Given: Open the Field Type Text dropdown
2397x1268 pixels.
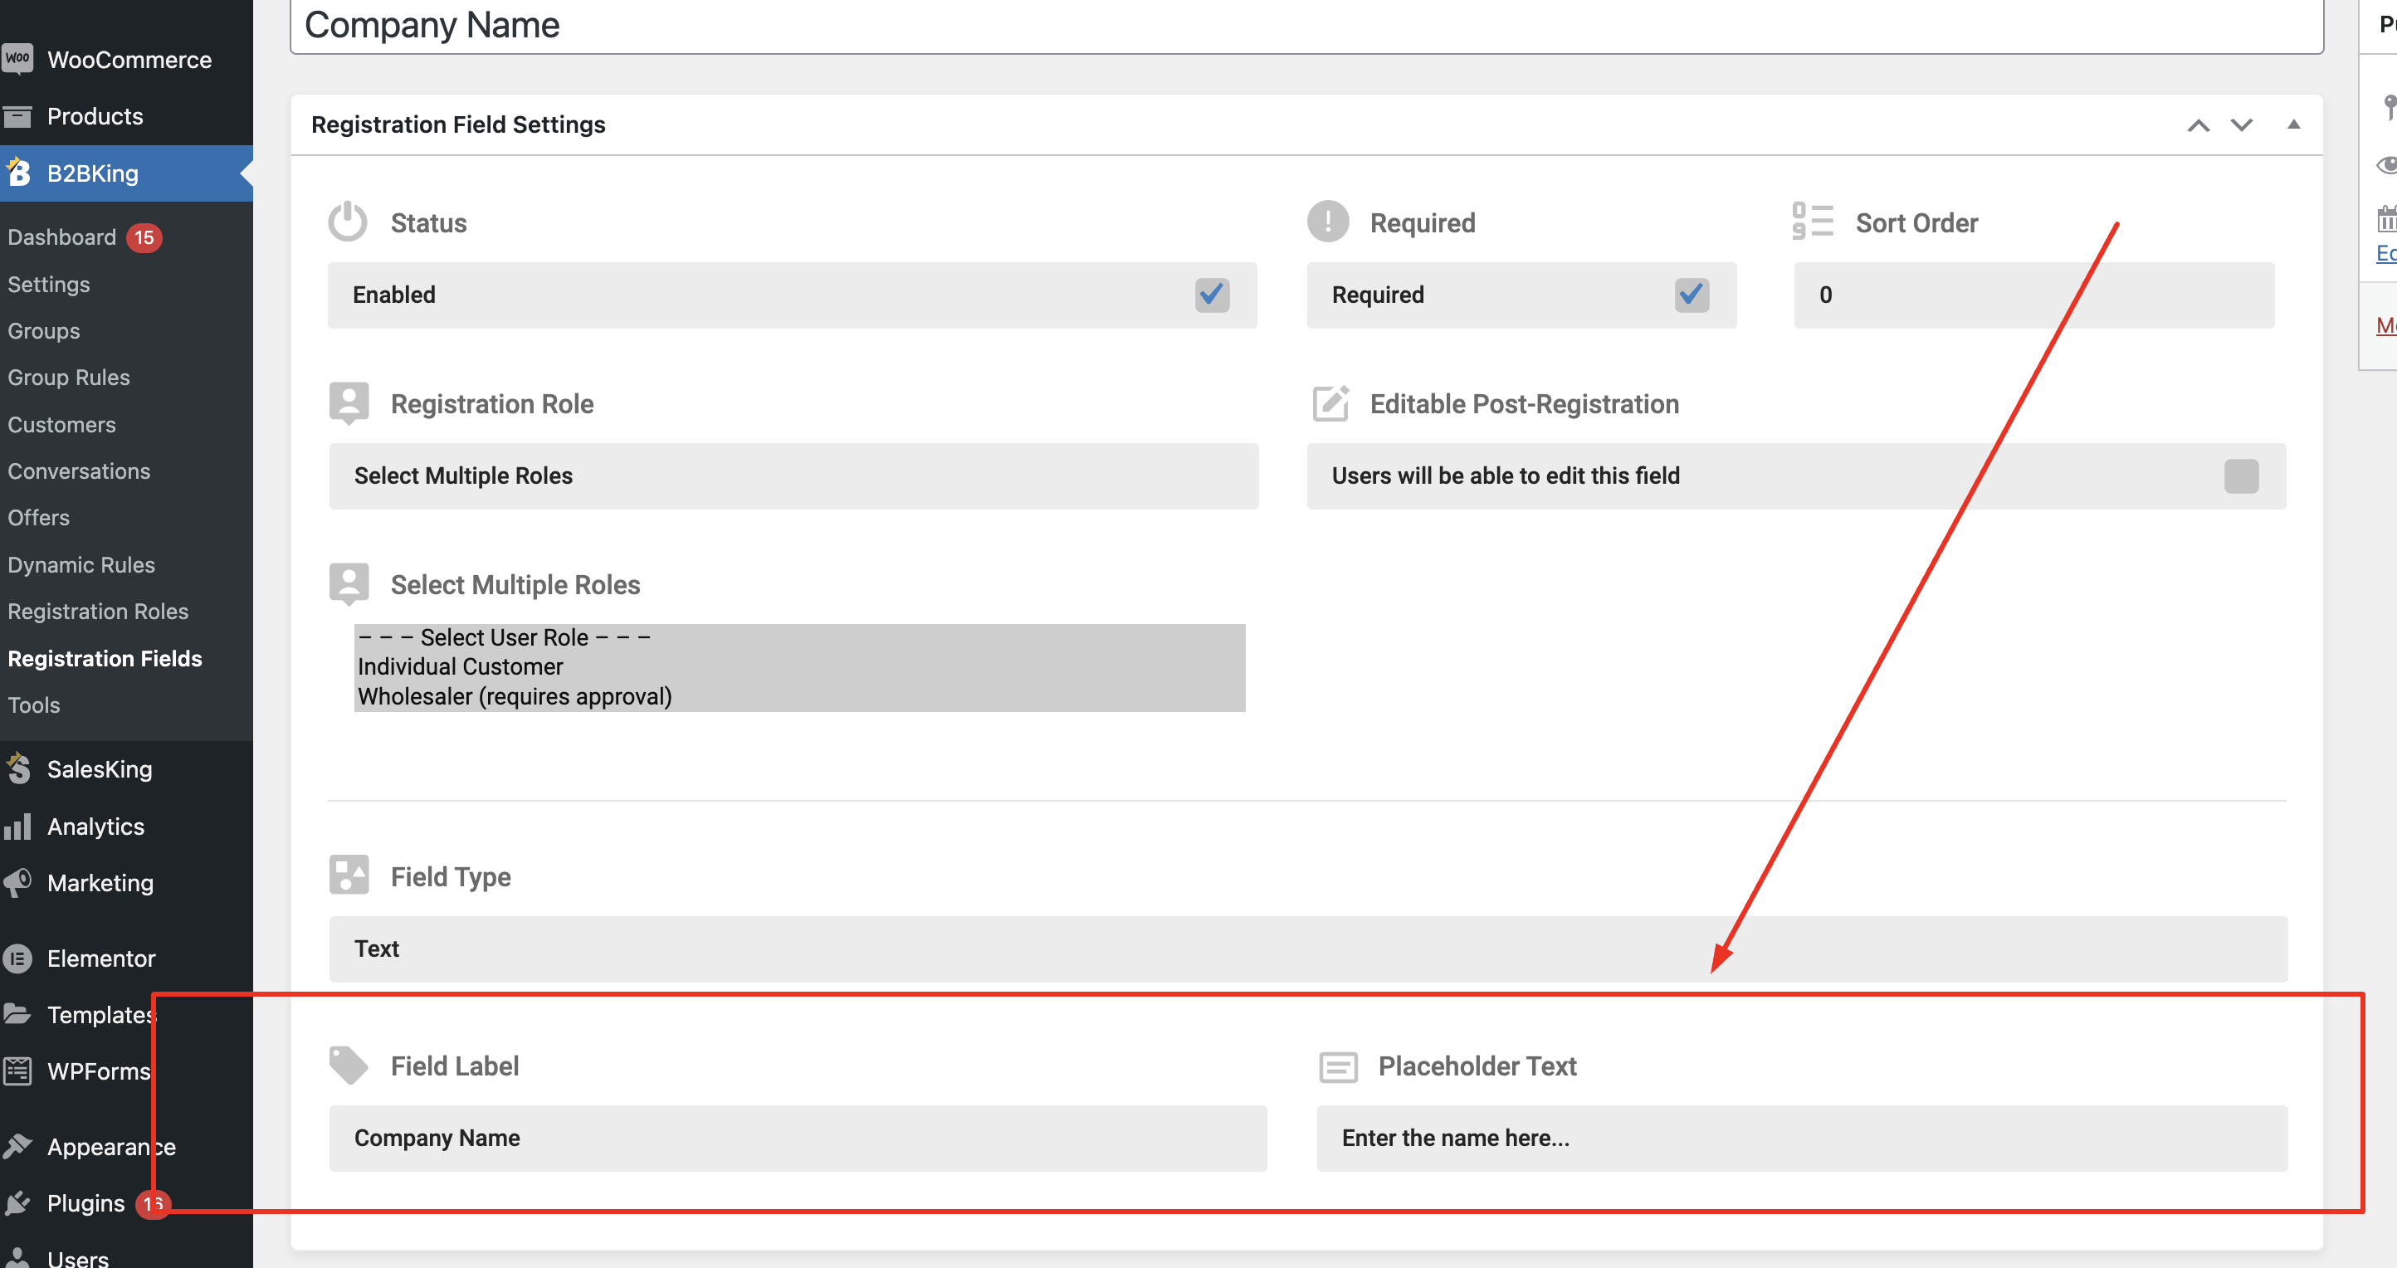Looking at the screenshot, I should coord(1308,948).
